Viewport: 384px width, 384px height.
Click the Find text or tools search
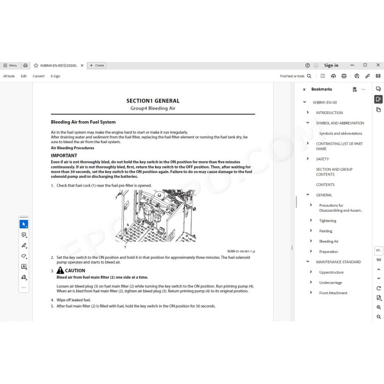click(x=296, y=76)
